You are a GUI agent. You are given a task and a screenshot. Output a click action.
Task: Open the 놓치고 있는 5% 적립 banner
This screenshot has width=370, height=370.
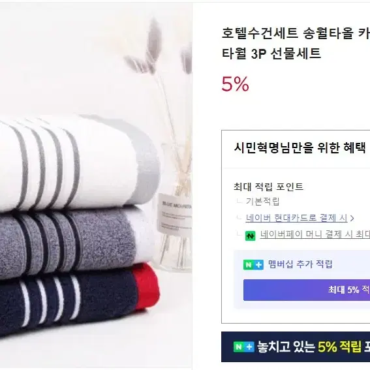[x=296, y=347]
